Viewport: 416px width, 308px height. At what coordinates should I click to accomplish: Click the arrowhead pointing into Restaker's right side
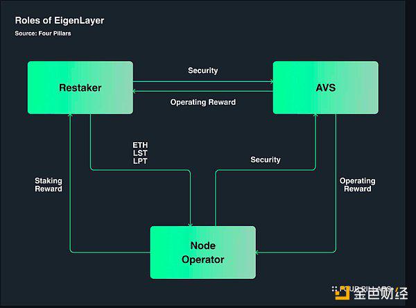pos(135,91)
